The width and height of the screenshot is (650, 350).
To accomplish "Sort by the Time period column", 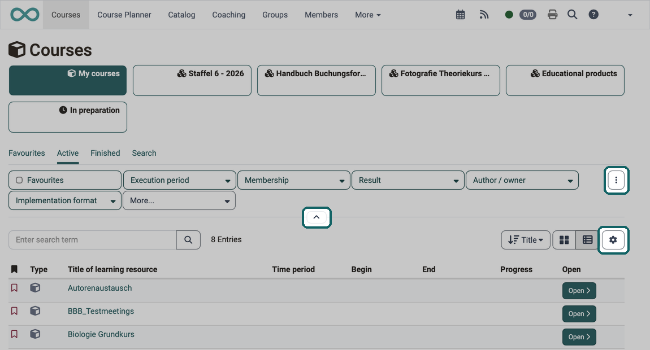I will tap(293, 269).
